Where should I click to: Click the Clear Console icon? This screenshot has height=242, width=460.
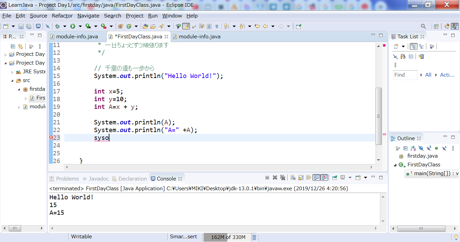point(293,178)
